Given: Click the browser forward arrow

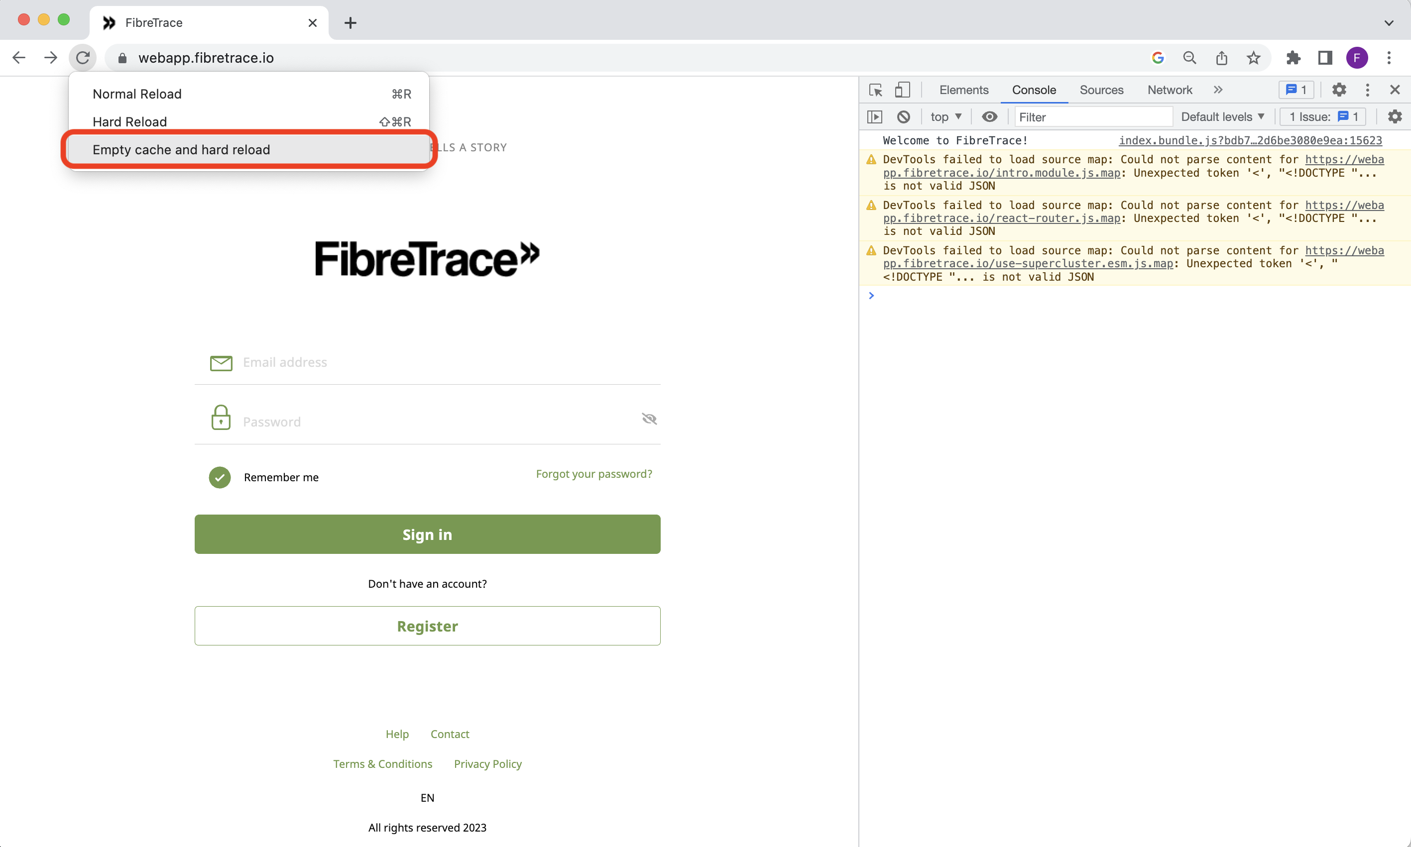Looking at the screenshot, I should pos(51,58).
